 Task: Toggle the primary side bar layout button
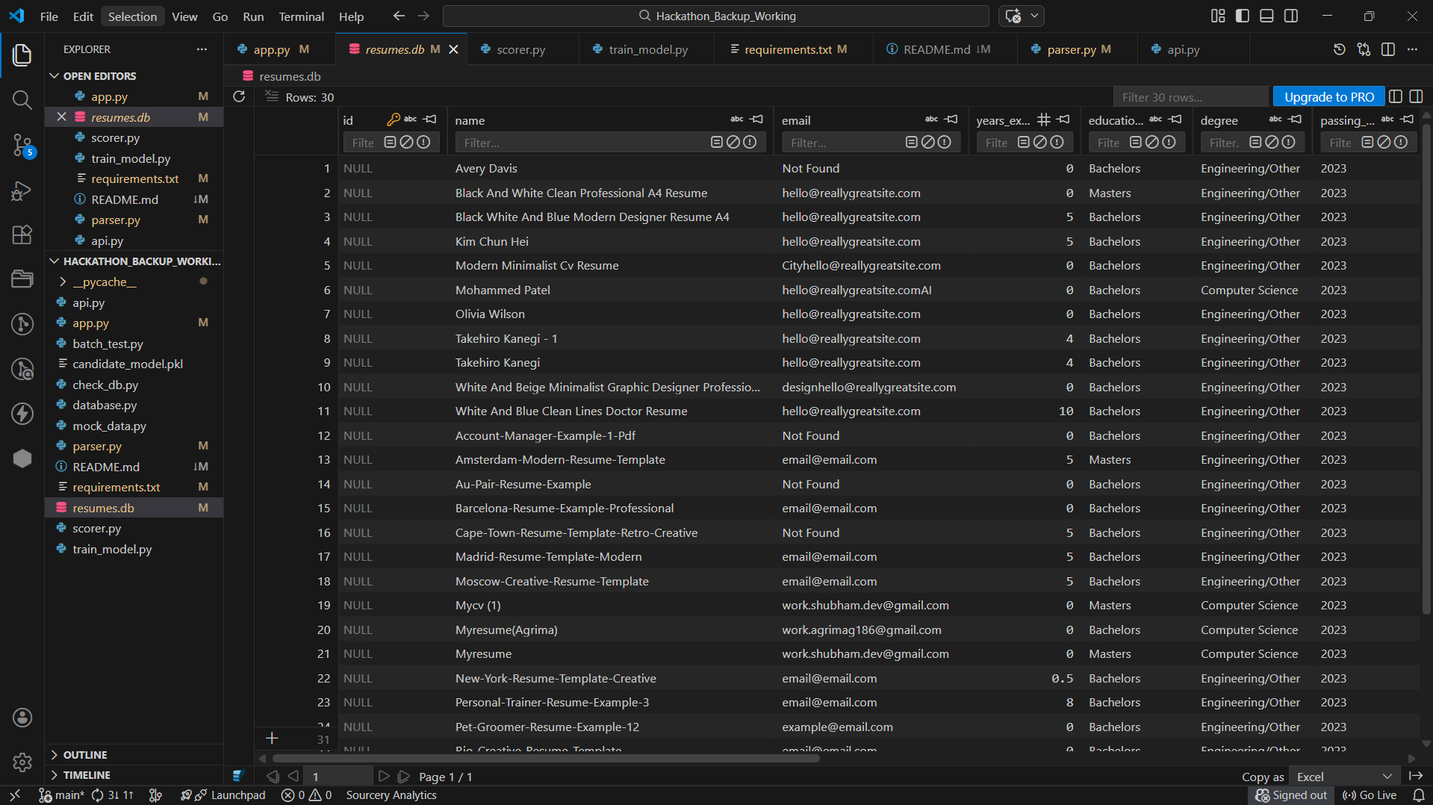coord(1243,16)
